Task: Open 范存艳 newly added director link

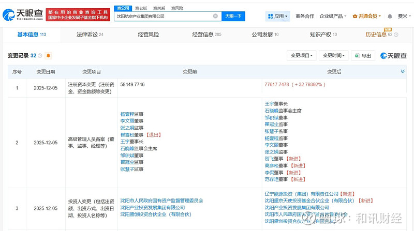Action: coord(272,179)
